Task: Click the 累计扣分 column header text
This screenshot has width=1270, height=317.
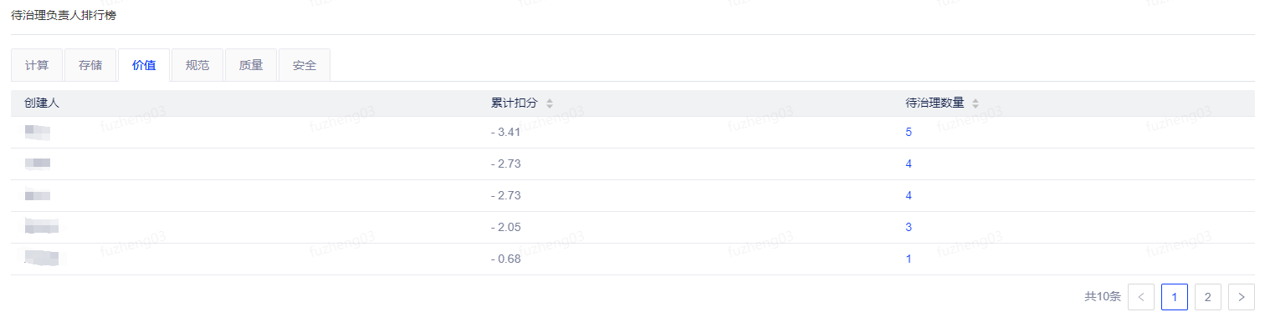Action: click(515, 103)
